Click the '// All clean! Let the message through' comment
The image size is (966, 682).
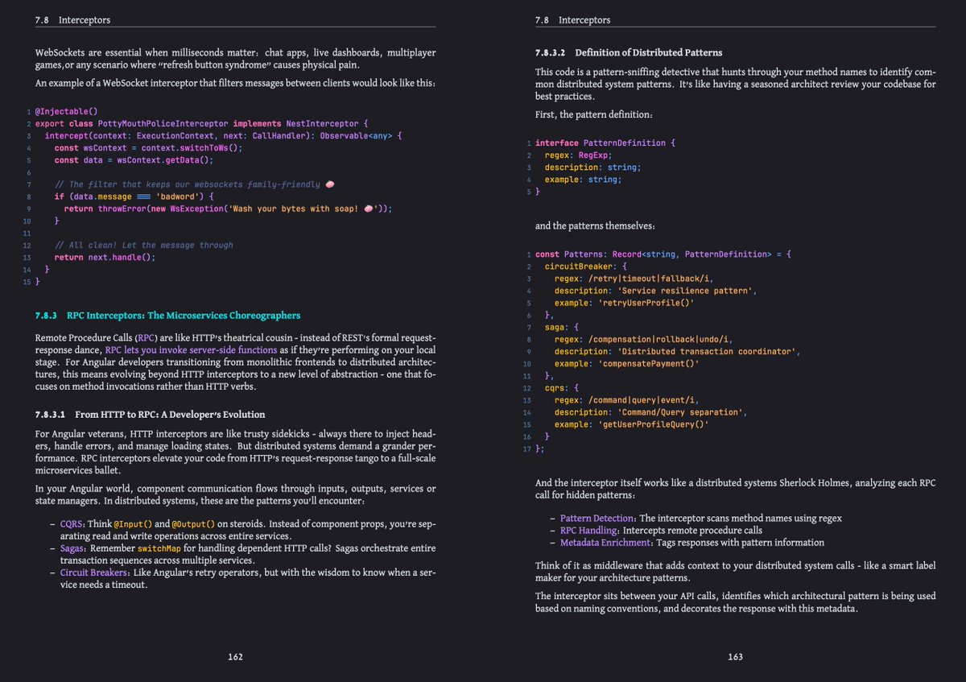143,246
